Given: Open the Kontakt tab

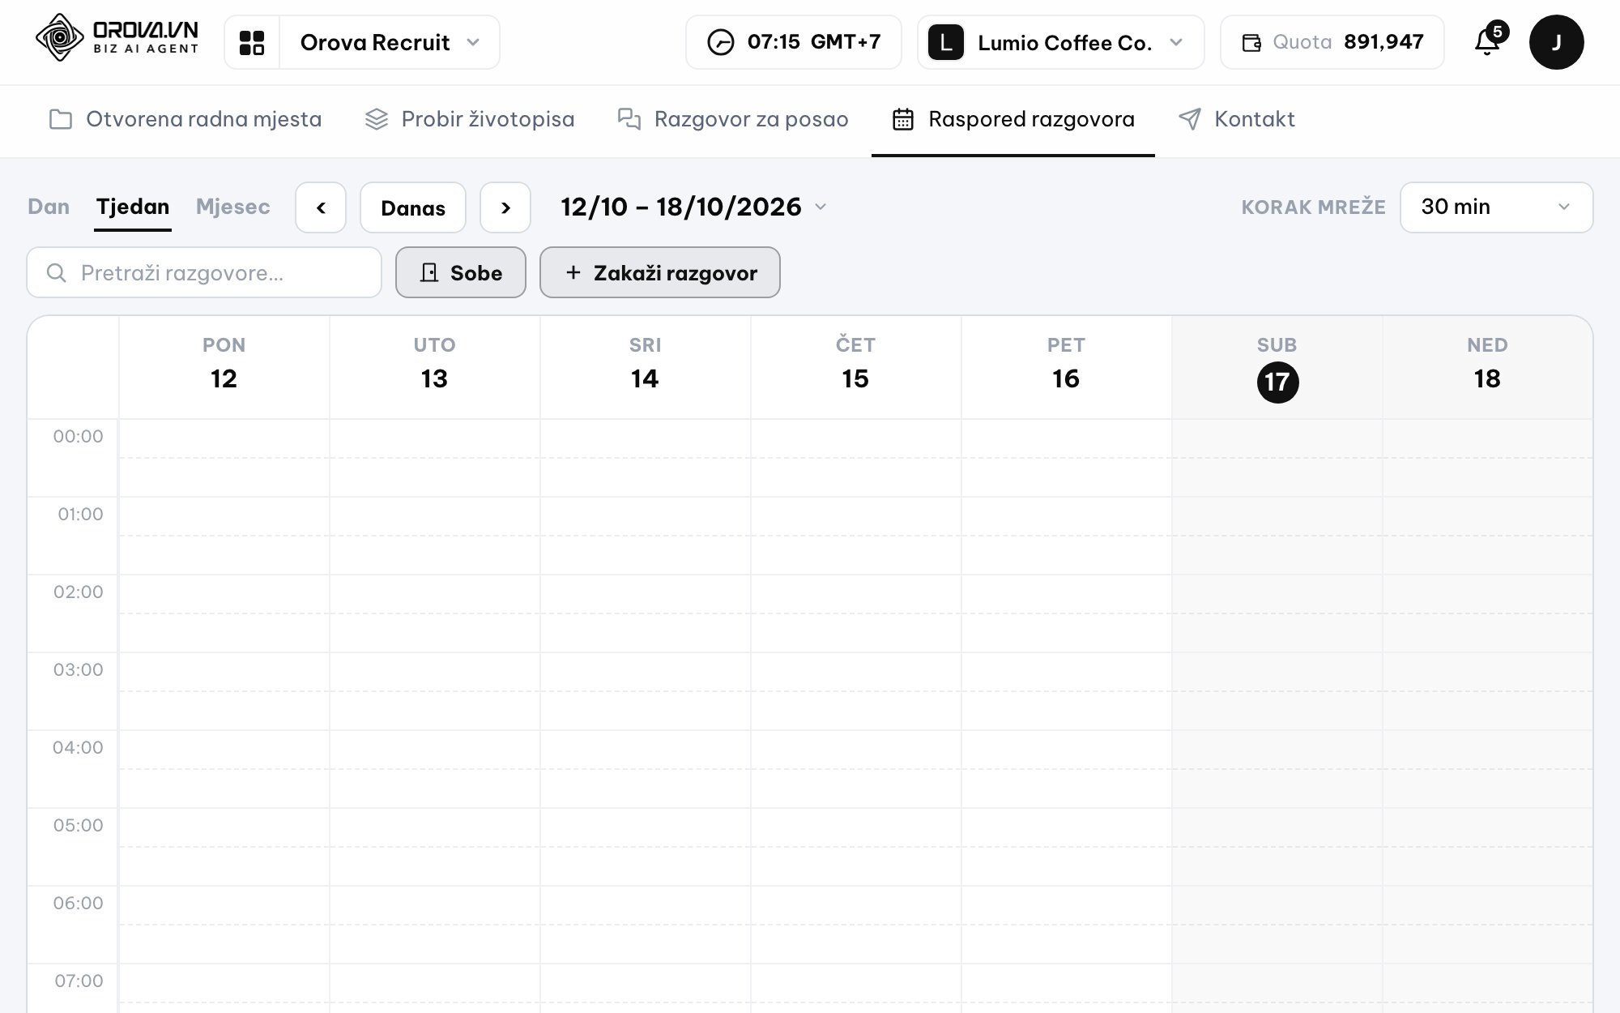Looking at the screenshot, I should [x=1236, y=119].
